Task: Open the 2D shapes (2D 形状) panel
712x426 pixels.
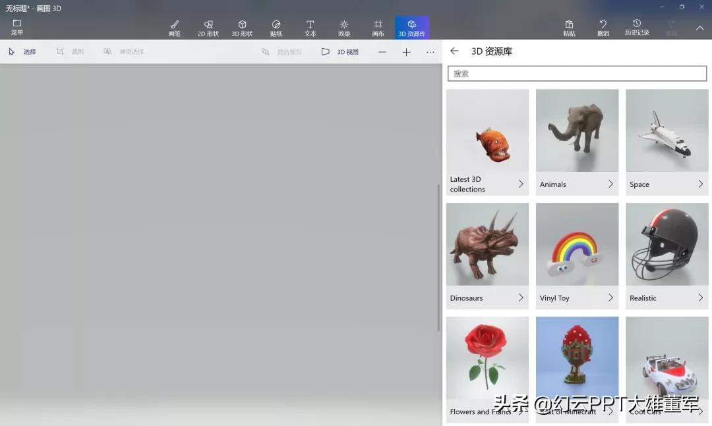Action: coord(208,27)
